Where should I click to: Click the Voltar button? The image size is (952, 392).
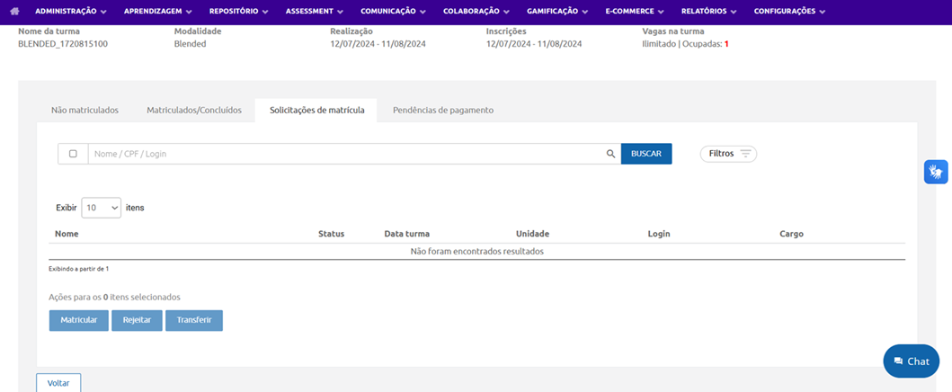coord(58,383)
